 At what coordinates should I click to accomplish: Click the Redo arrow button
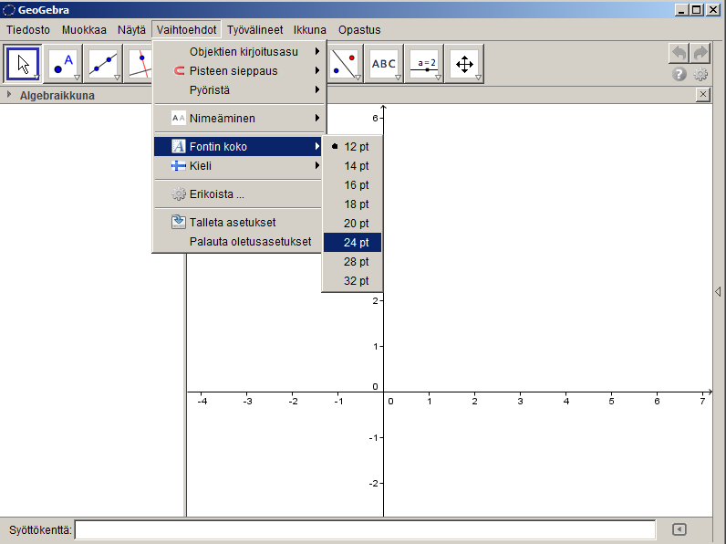[700, 53]
